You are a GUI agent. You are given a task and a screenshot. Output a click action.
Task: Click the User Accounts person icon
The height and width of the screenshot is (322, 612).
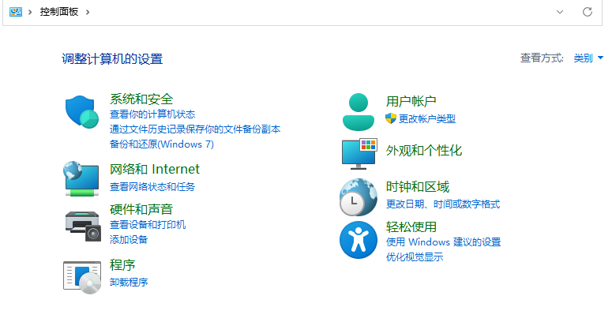pyautogui.click(x=359, y=110)
